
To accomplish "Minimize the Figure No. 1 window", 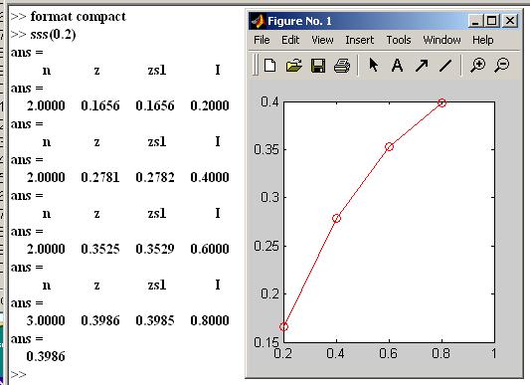I will point(475,21).
